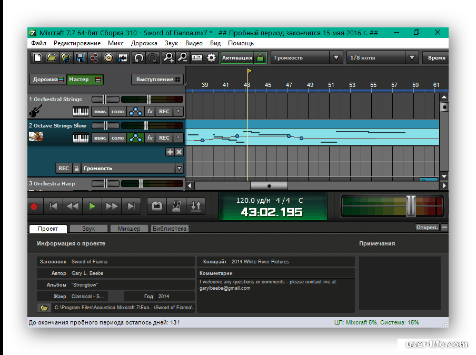
Task: Open the Громкость dropdown in the top toolbar
Action: (306, 57)
